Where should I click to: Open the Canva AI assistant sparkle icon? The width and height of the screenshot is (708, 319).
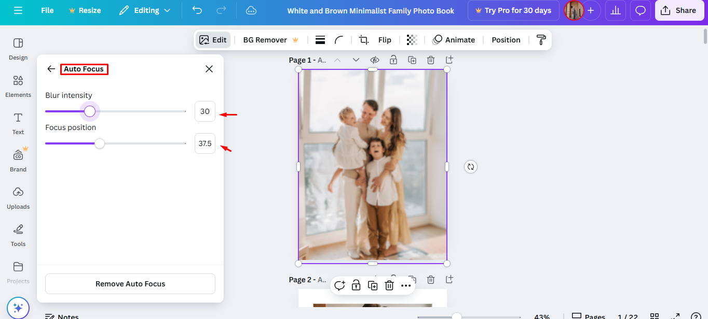click(x=18, y=307)
